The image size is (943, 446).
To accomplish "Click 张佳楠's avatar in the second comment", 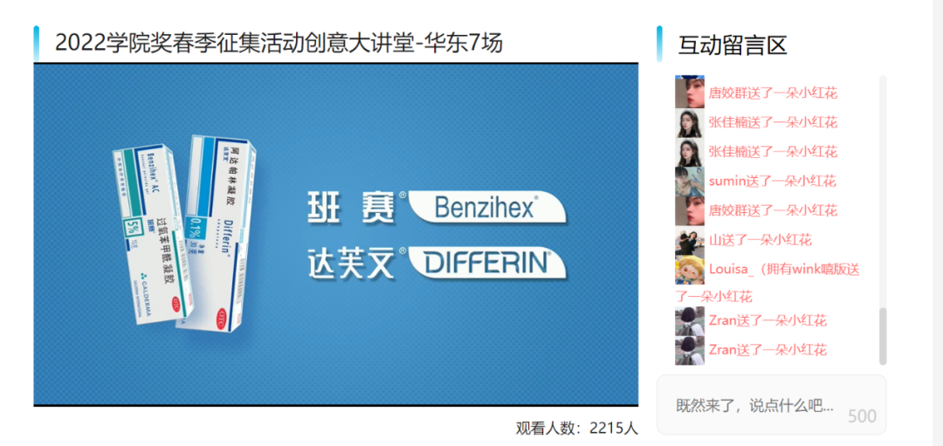I will 689,122.
